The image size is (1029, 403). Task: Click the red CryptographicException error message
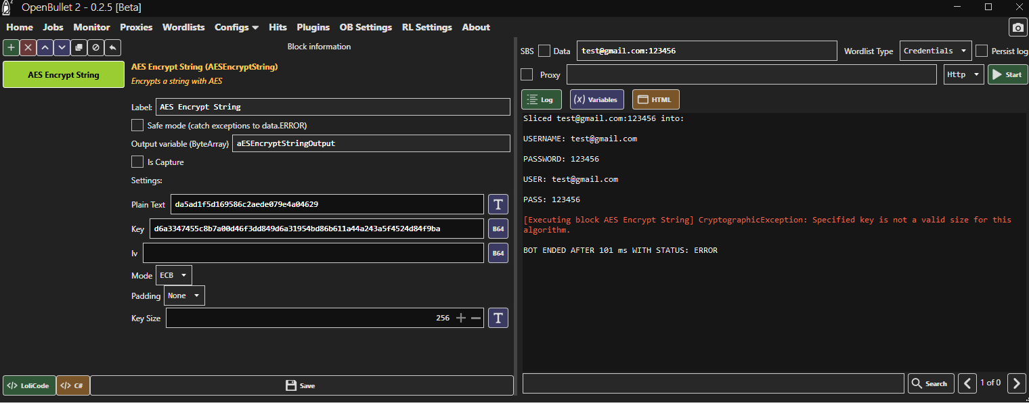pyautogui.click(x=767, y=225)
